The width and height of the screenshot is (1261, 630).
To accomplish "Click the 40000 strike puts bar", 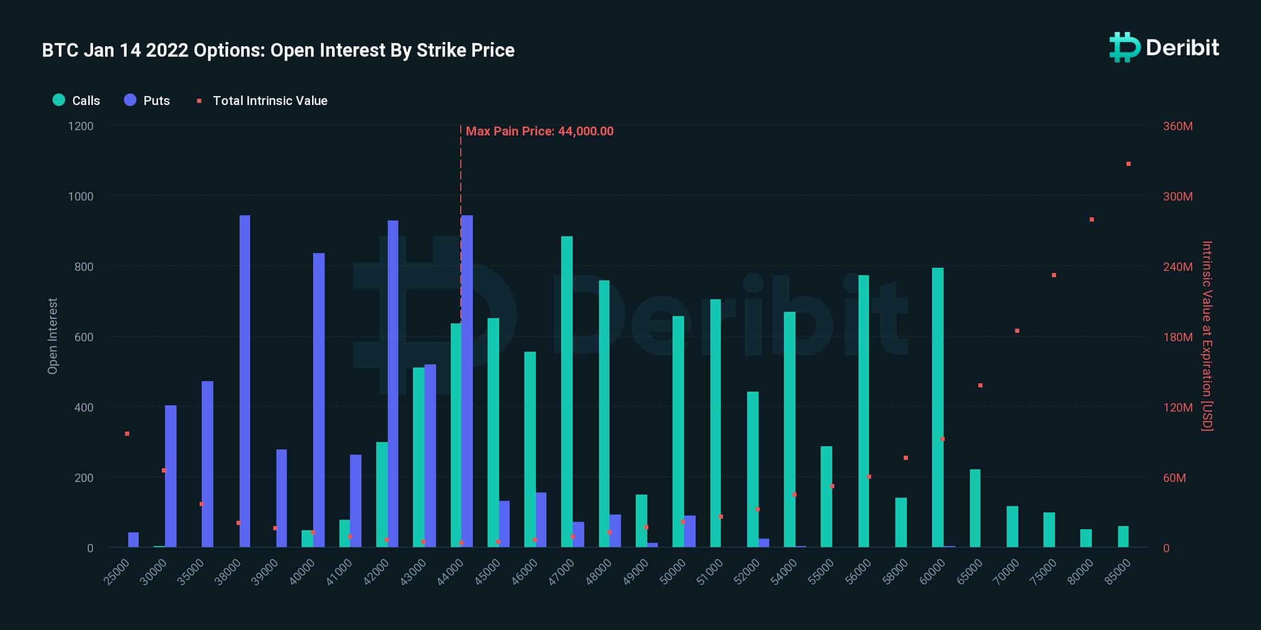I will click(x=319, y=400).
